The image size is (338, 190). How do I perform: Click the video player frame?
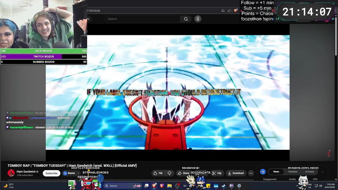(x=168, y=92)
